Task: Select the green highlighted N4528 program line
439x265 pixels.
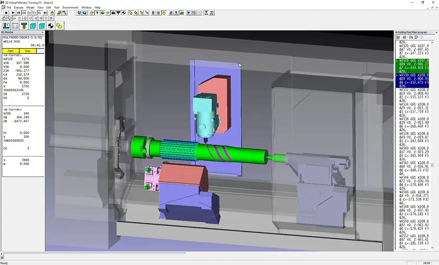Action: tap(412, 66)
